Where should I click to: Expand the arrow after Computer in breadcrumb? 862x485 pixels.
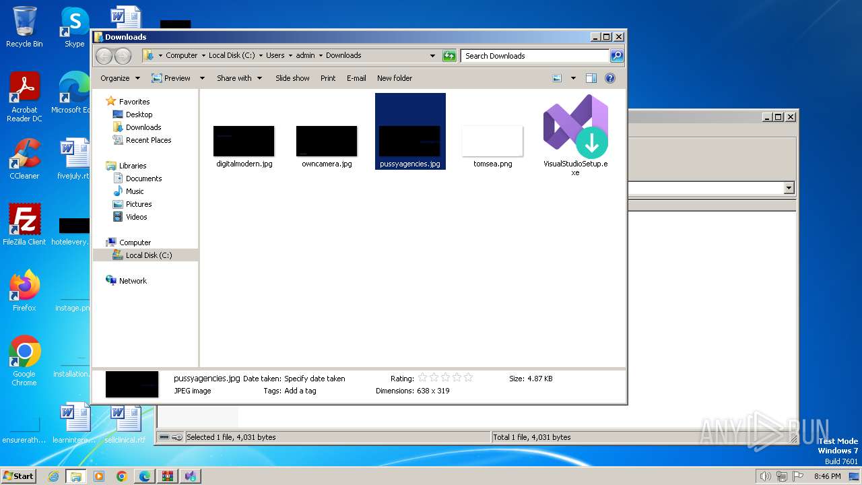[203, 56]
